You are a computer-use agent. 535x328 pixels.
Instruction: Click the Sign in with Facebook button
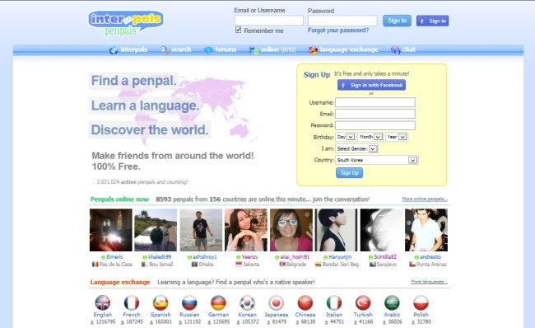click(x=371, y=85)
